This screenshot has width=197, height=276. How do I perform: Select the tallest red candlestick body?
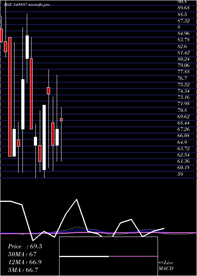click(10, 97)
